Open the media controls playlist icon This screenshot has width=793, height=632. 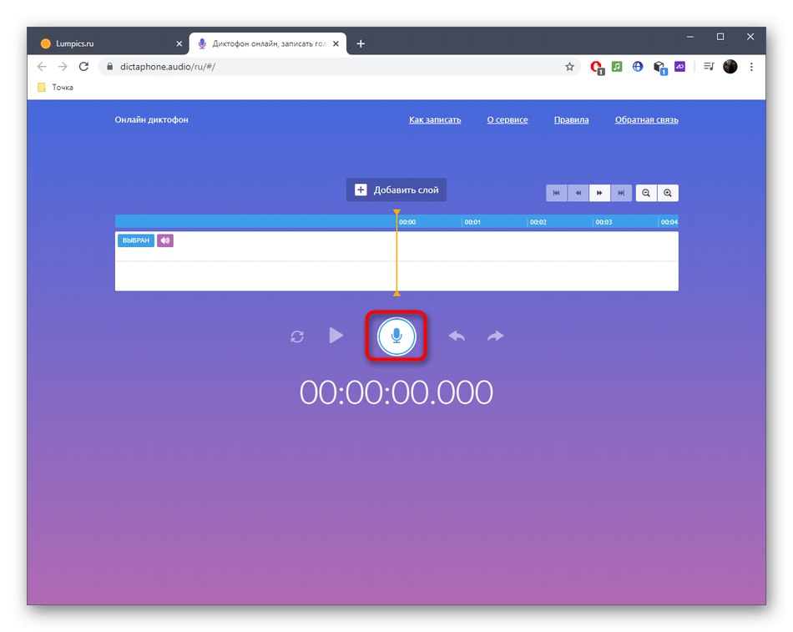pyautogui.click(x=709, y=66)
